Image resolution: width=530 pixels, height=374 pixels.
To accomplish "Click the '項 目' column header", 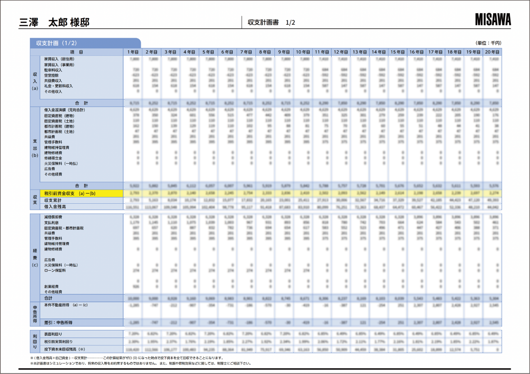I will pos(77,52).
